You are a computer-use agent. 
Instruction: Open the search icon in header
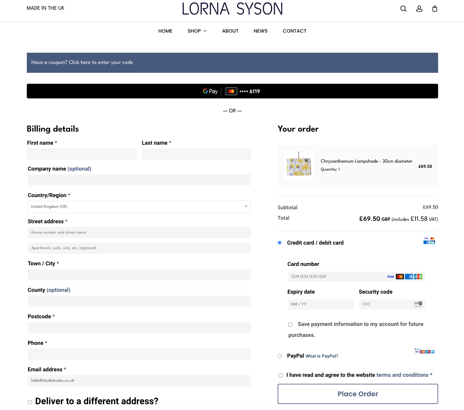tap(403, 9)
